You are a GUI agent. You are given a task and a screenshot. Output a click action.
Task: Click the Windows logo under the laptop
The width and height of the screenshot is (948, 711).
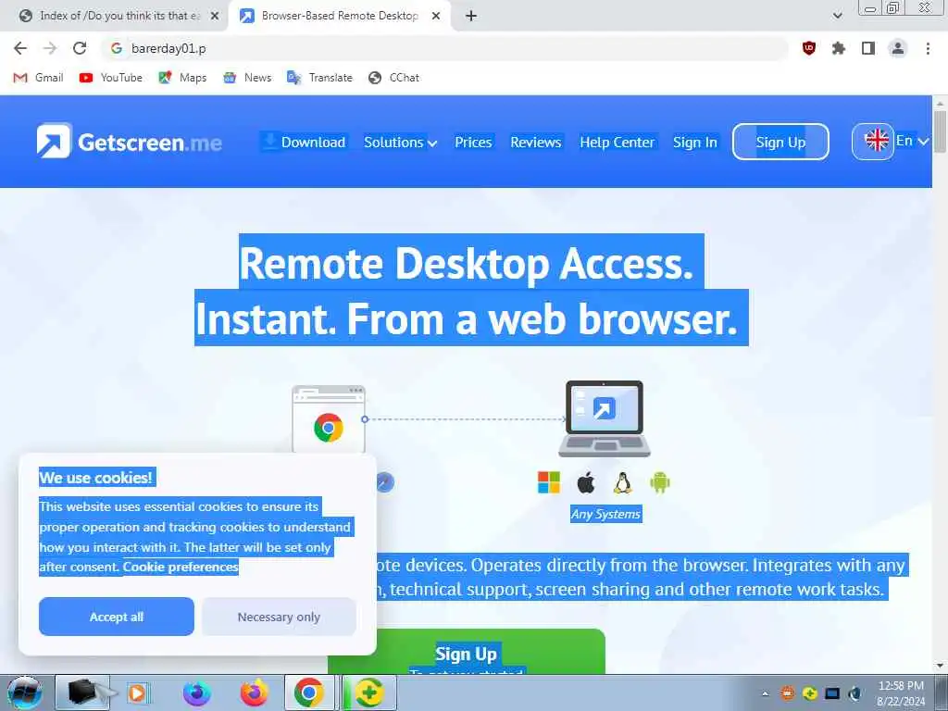click(549, 482)
